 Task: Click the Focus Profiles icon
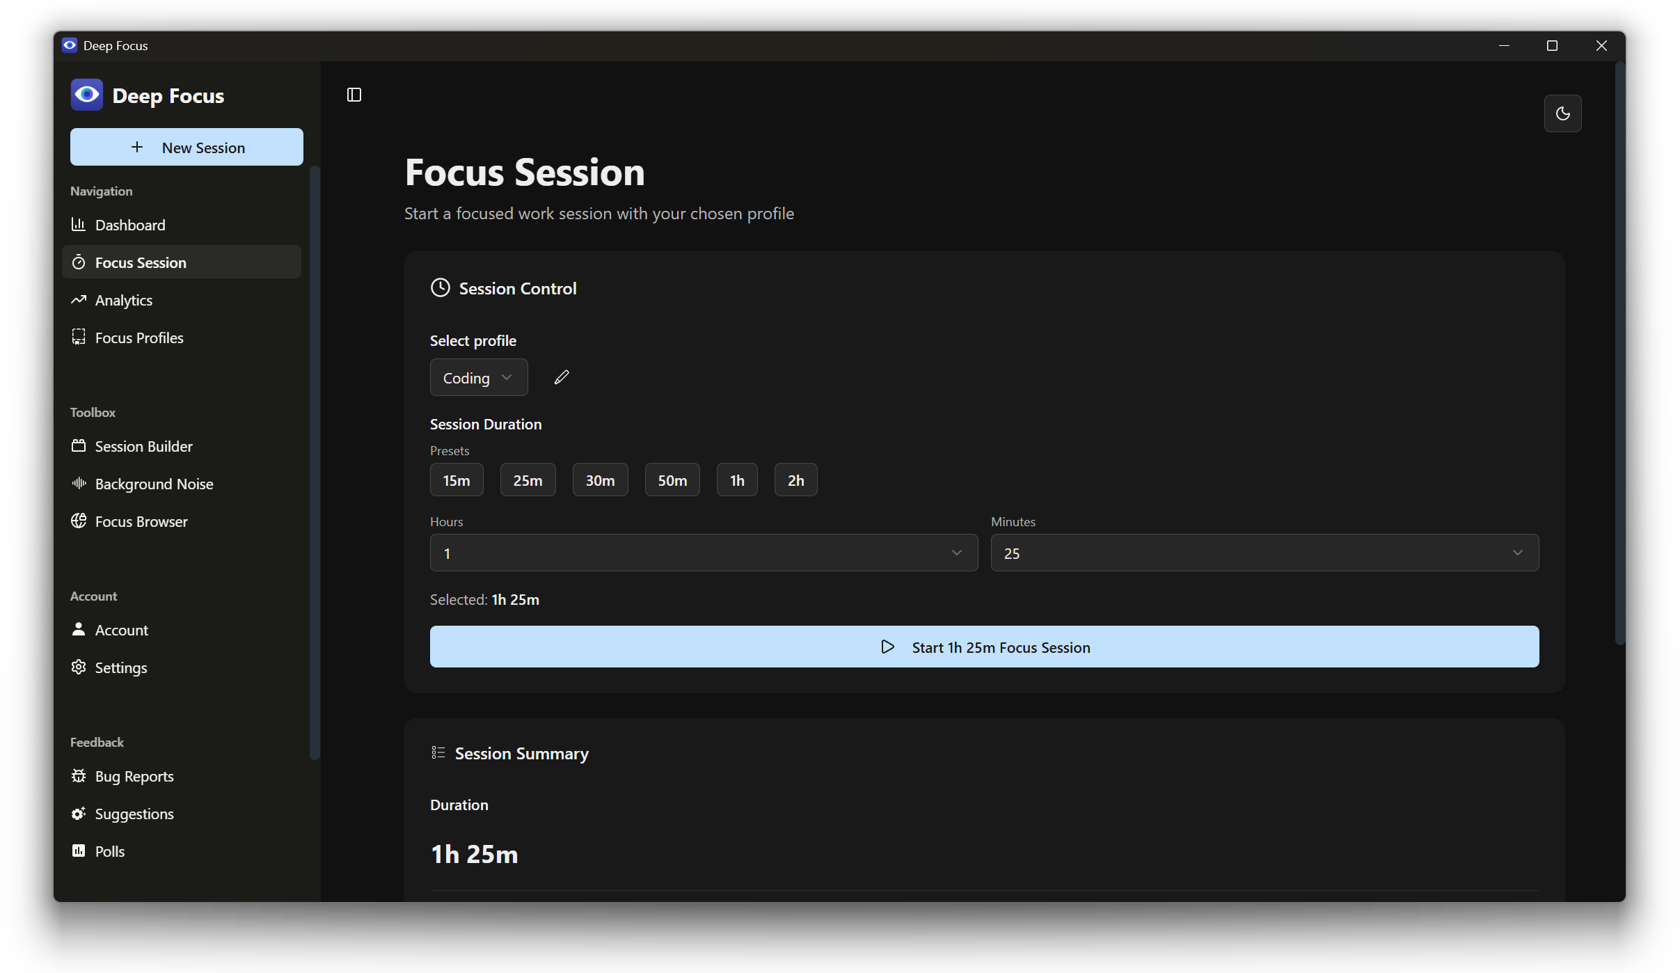tap(79, 338)
